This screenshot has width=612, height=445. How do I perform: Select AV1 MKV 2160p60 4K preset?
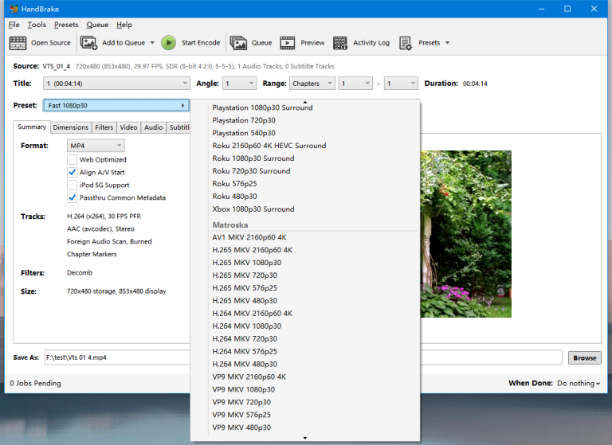(249, 237)
